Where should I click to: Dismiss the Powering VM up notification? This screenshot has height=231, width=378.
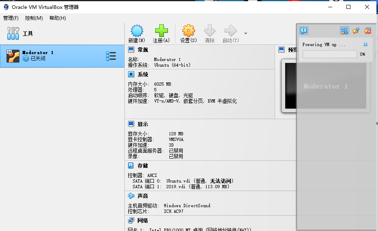coord(365,44)
